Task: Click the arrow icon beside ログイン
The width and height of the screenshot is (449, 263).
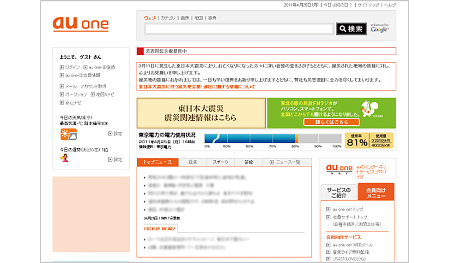Action: click(x=62, y=67)
